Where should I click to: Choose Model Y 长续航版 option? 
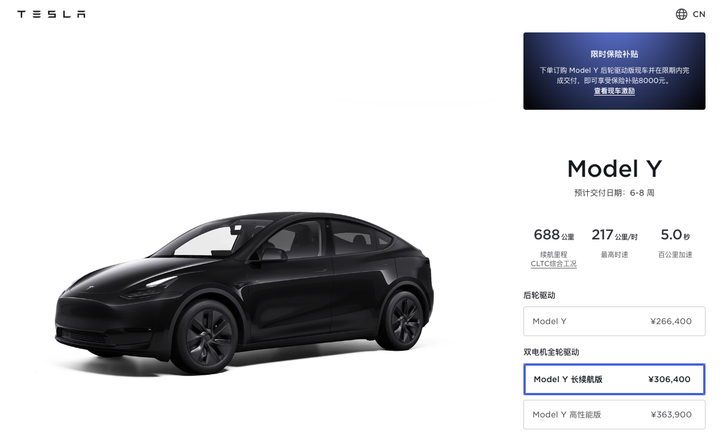(614, 379)
